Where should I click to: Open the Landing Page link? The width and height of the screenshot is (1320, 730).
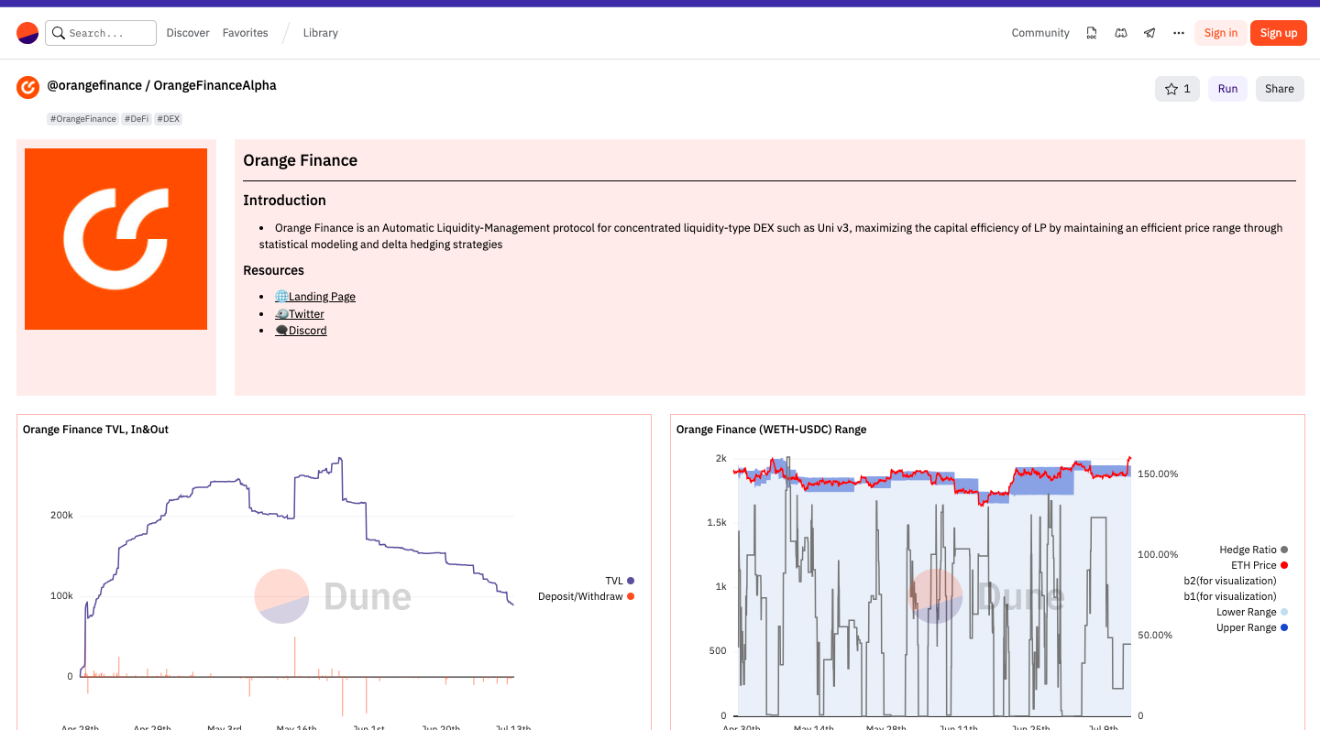pos(315,297)
